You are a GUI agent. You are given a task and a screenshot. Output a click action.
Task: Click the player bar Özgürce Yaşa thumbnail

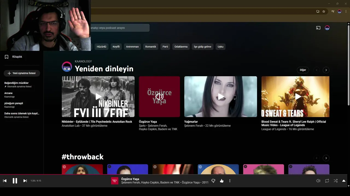click(x=115, y=181)
